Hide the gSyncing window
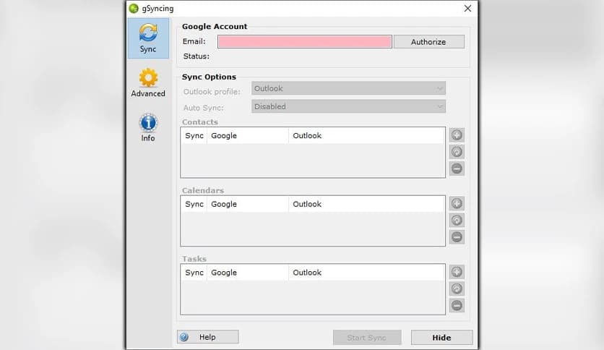This screenshot has width=604, height=350. [442, 338]
